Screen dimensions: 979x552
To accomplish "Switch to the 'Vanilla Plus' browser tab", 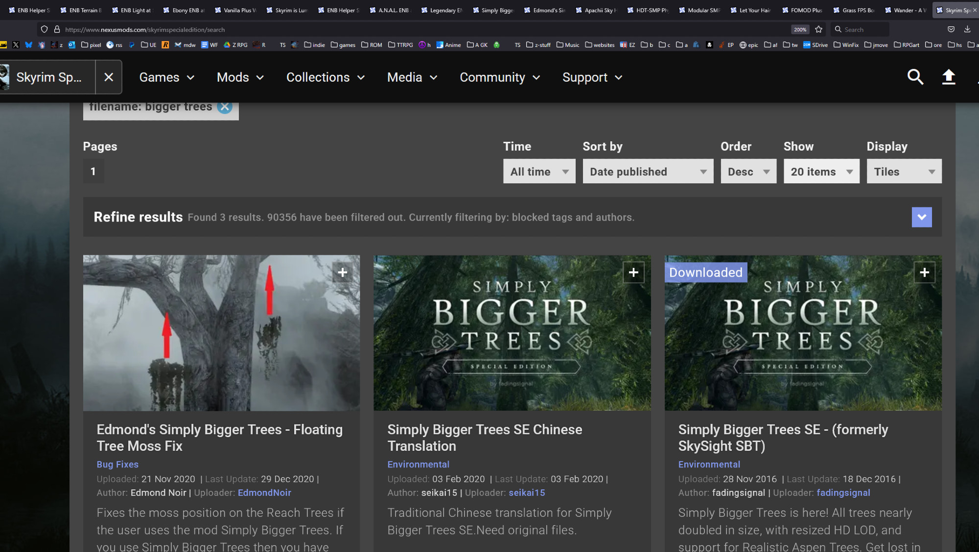I will (236, 10).
